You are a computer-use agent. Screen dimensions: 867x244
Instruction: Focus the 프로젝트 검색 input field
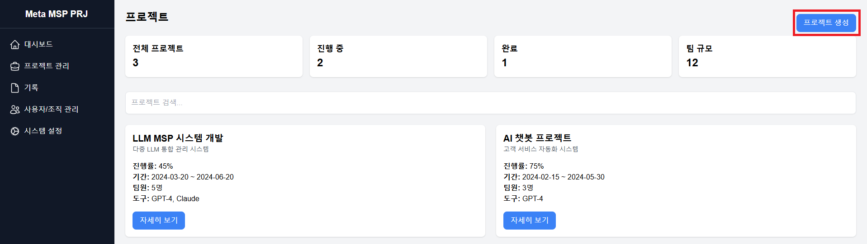pos(490,103)
